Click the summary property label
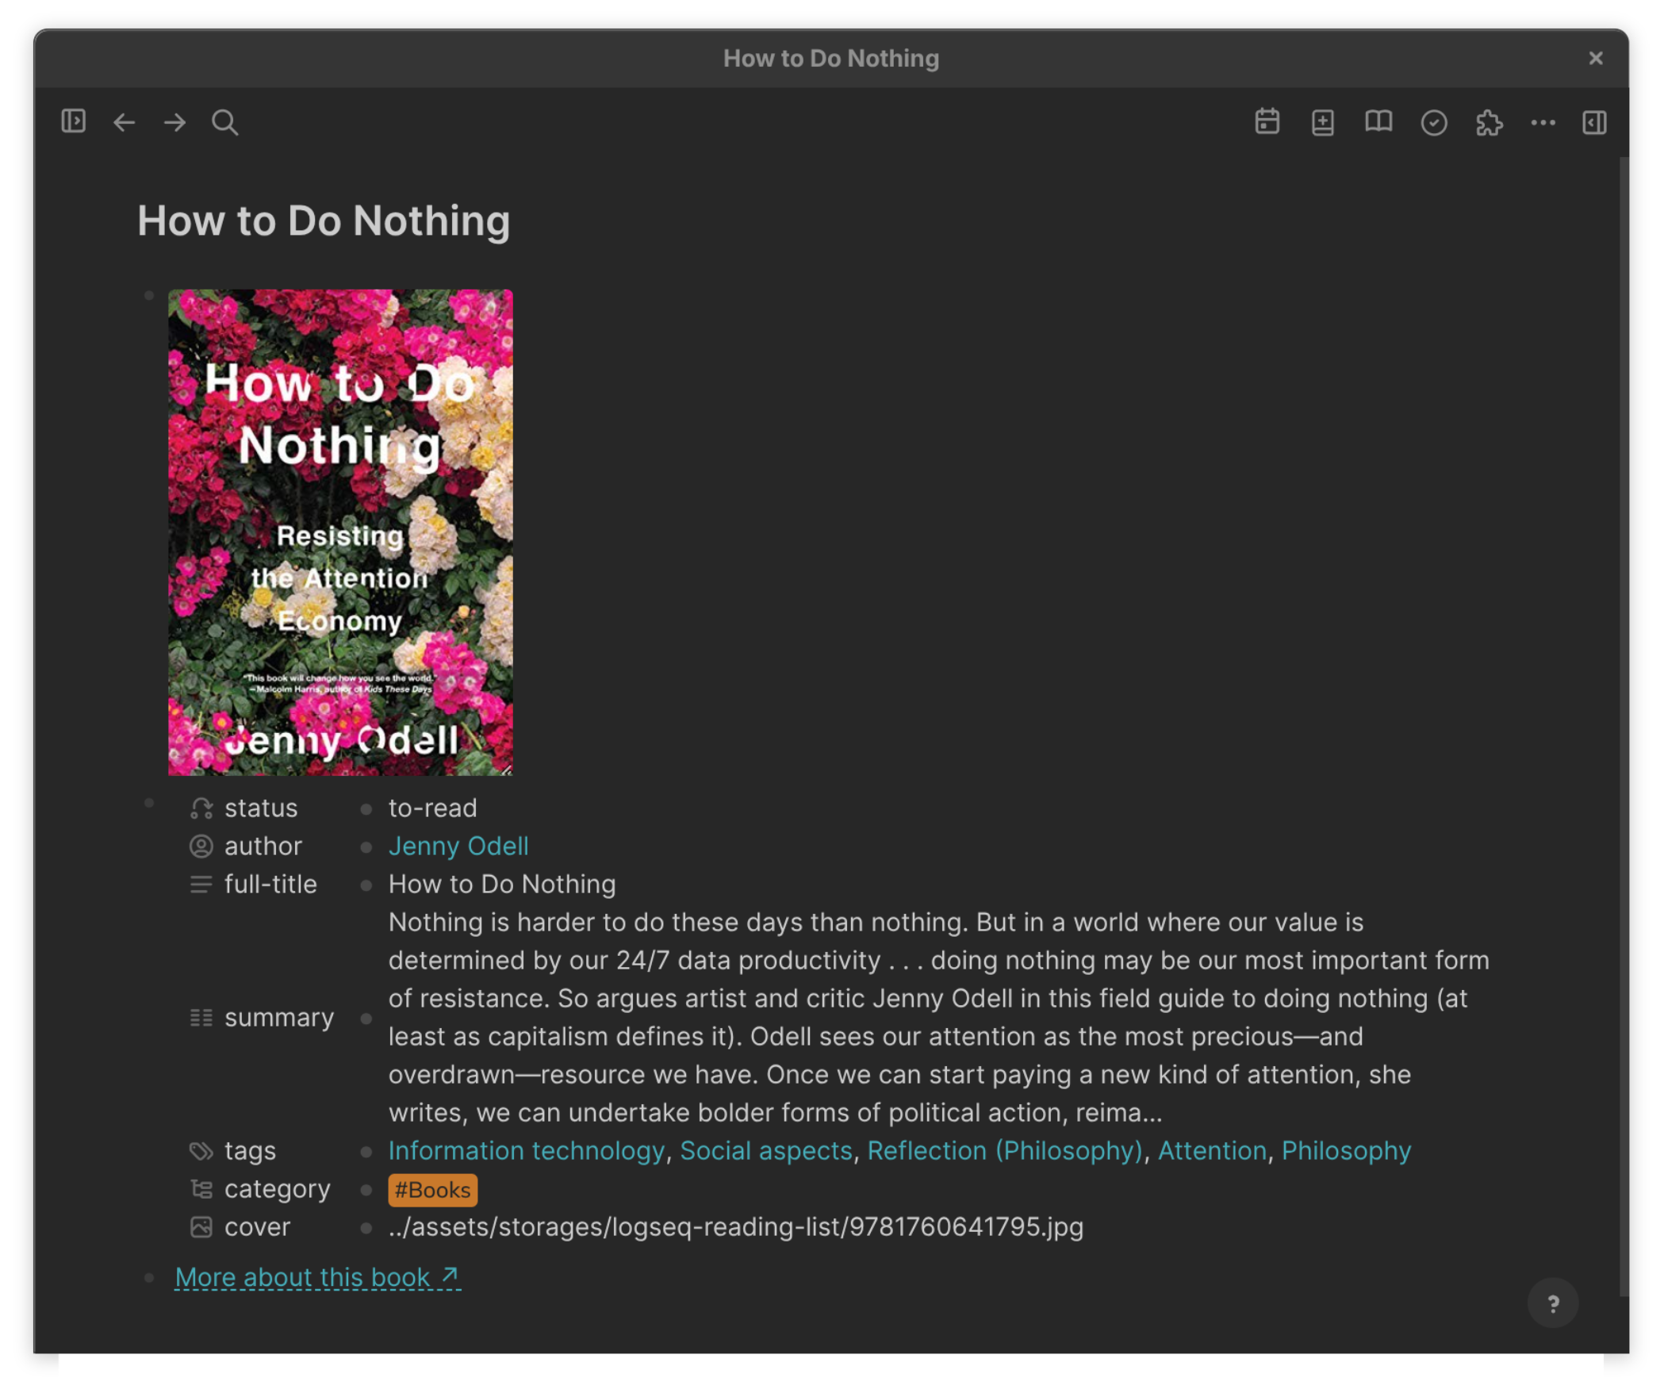 (279, 1017)
